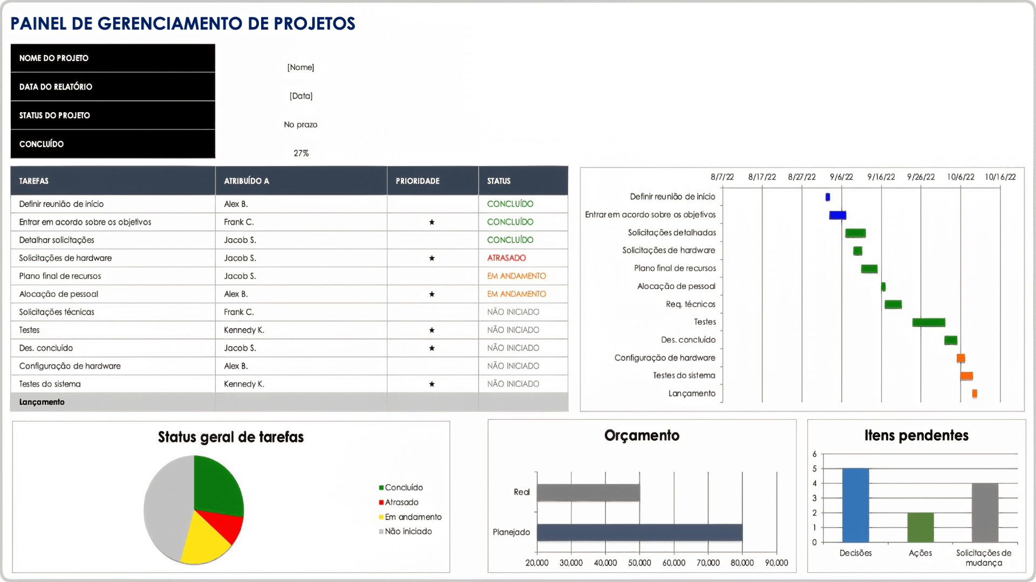The width and height of the screenshot is (1036, 582).
Task: Click the [Data] report date field
Action: click(x=301, y=96)
